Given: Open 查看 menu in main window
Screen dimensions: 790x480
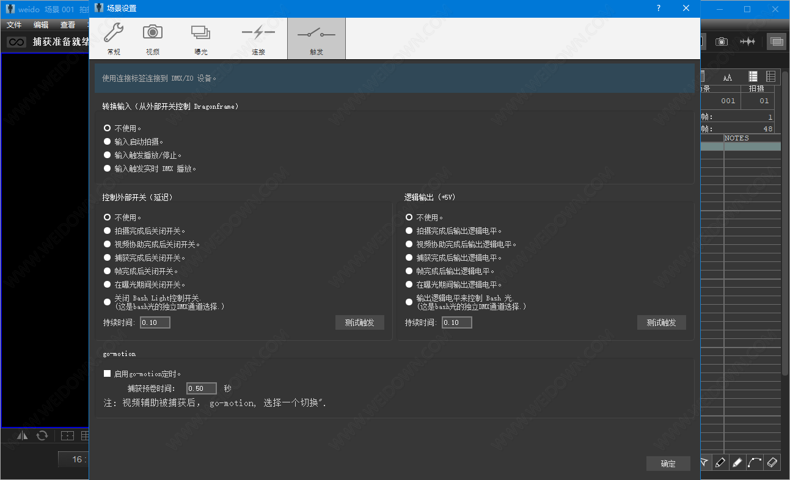Looking at the screenshot, I should click(x=68, y=25).
